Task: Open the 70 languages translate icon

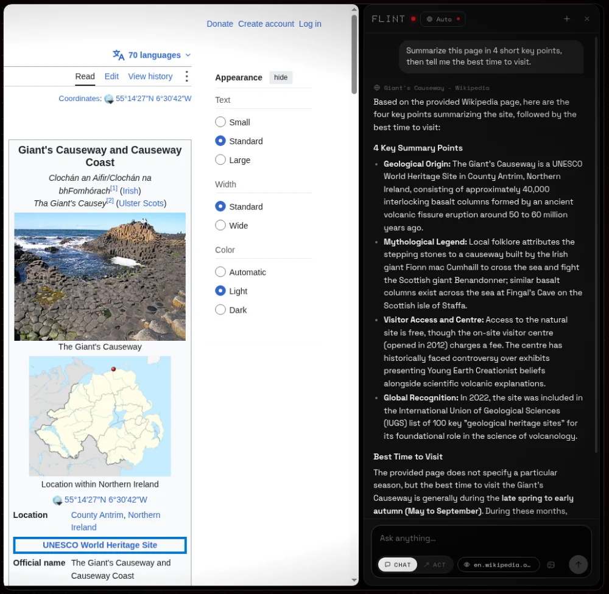Action: (119, 55)
